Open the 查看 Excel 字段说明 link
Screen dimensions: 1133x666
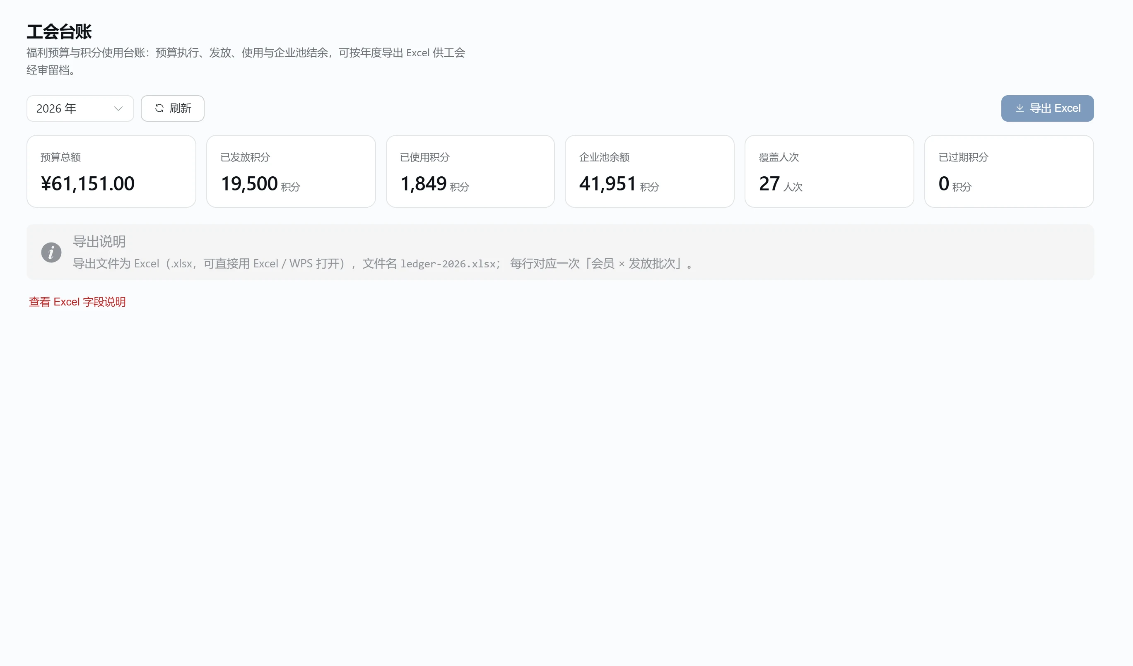pyautogui.click(x=77, y=302)
